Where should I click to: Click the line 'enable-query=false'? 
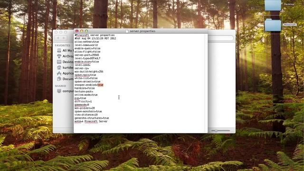pos(87,48)
